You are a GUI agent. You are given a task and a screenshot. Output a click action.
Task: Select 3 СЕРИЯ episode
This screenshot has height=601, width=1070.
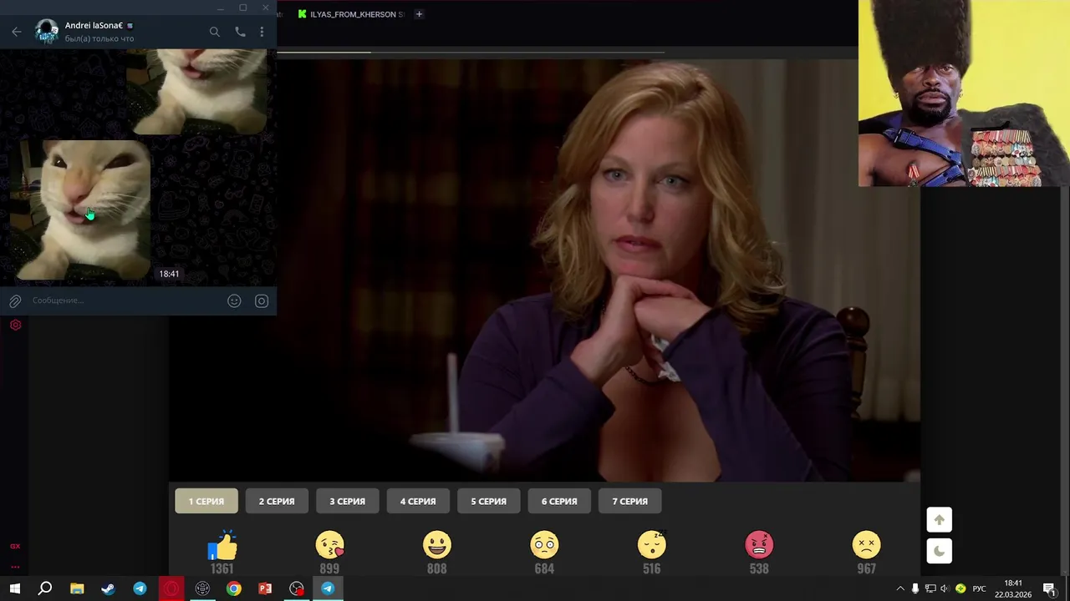pos(347,501)
